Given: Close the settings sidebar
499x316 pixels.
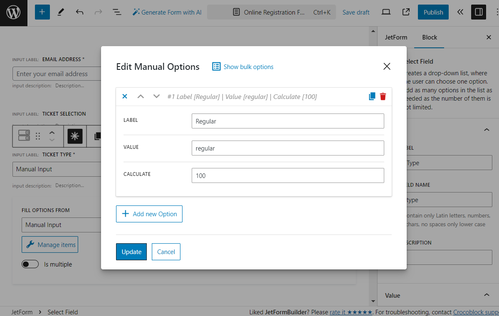Looking at the screenshot, I should pos(489,37).
